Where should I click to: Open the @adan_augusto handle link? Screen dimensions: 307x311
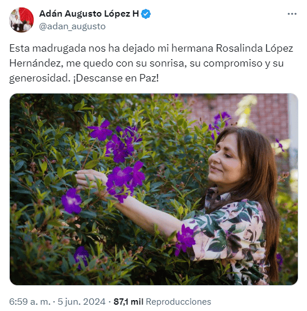72,26
